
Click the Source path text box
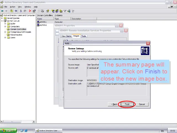93,71
